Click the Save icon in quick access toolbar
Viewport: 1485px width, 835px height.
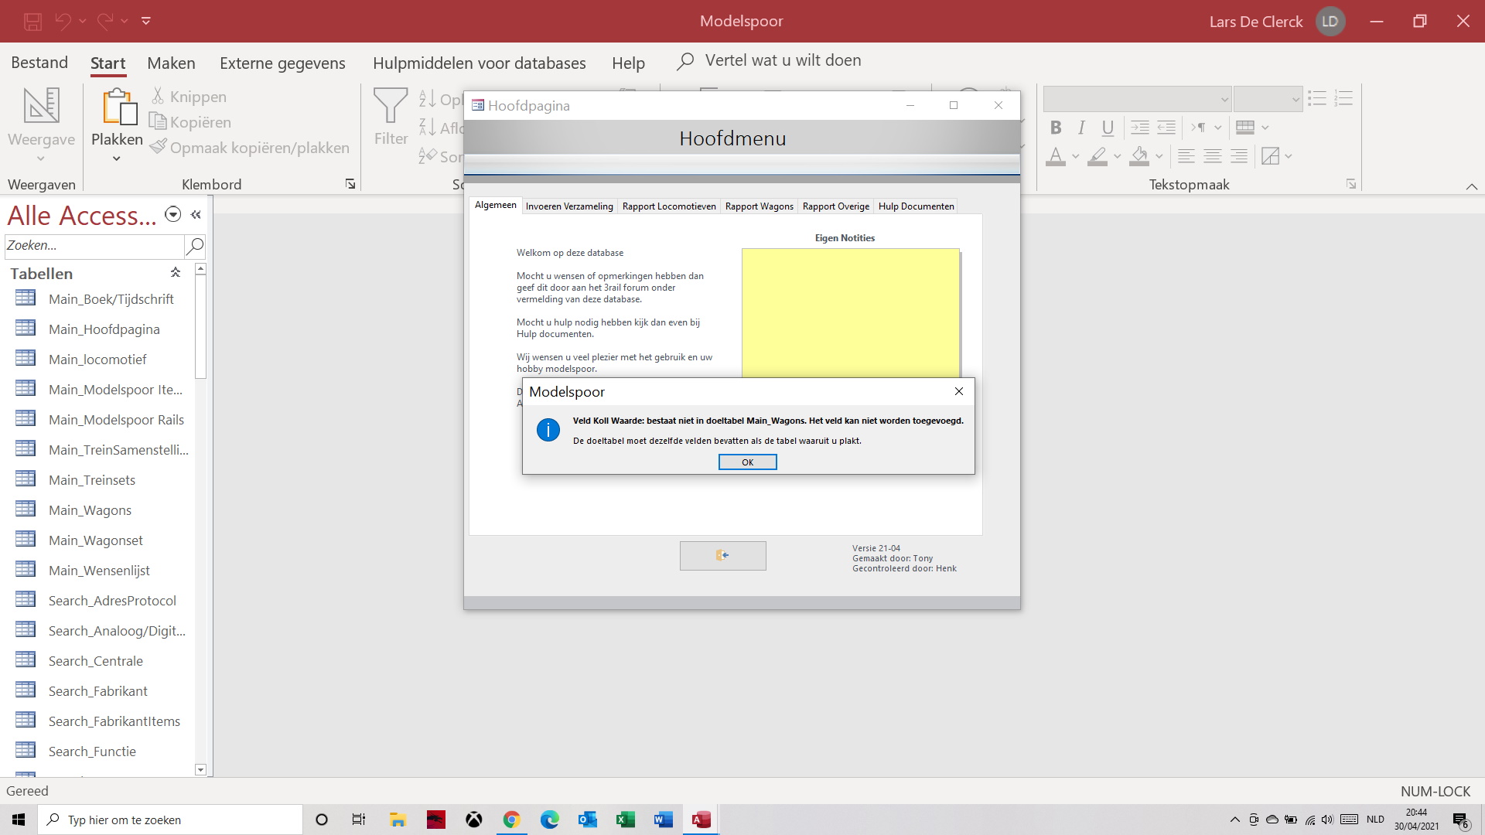[32, 22]
